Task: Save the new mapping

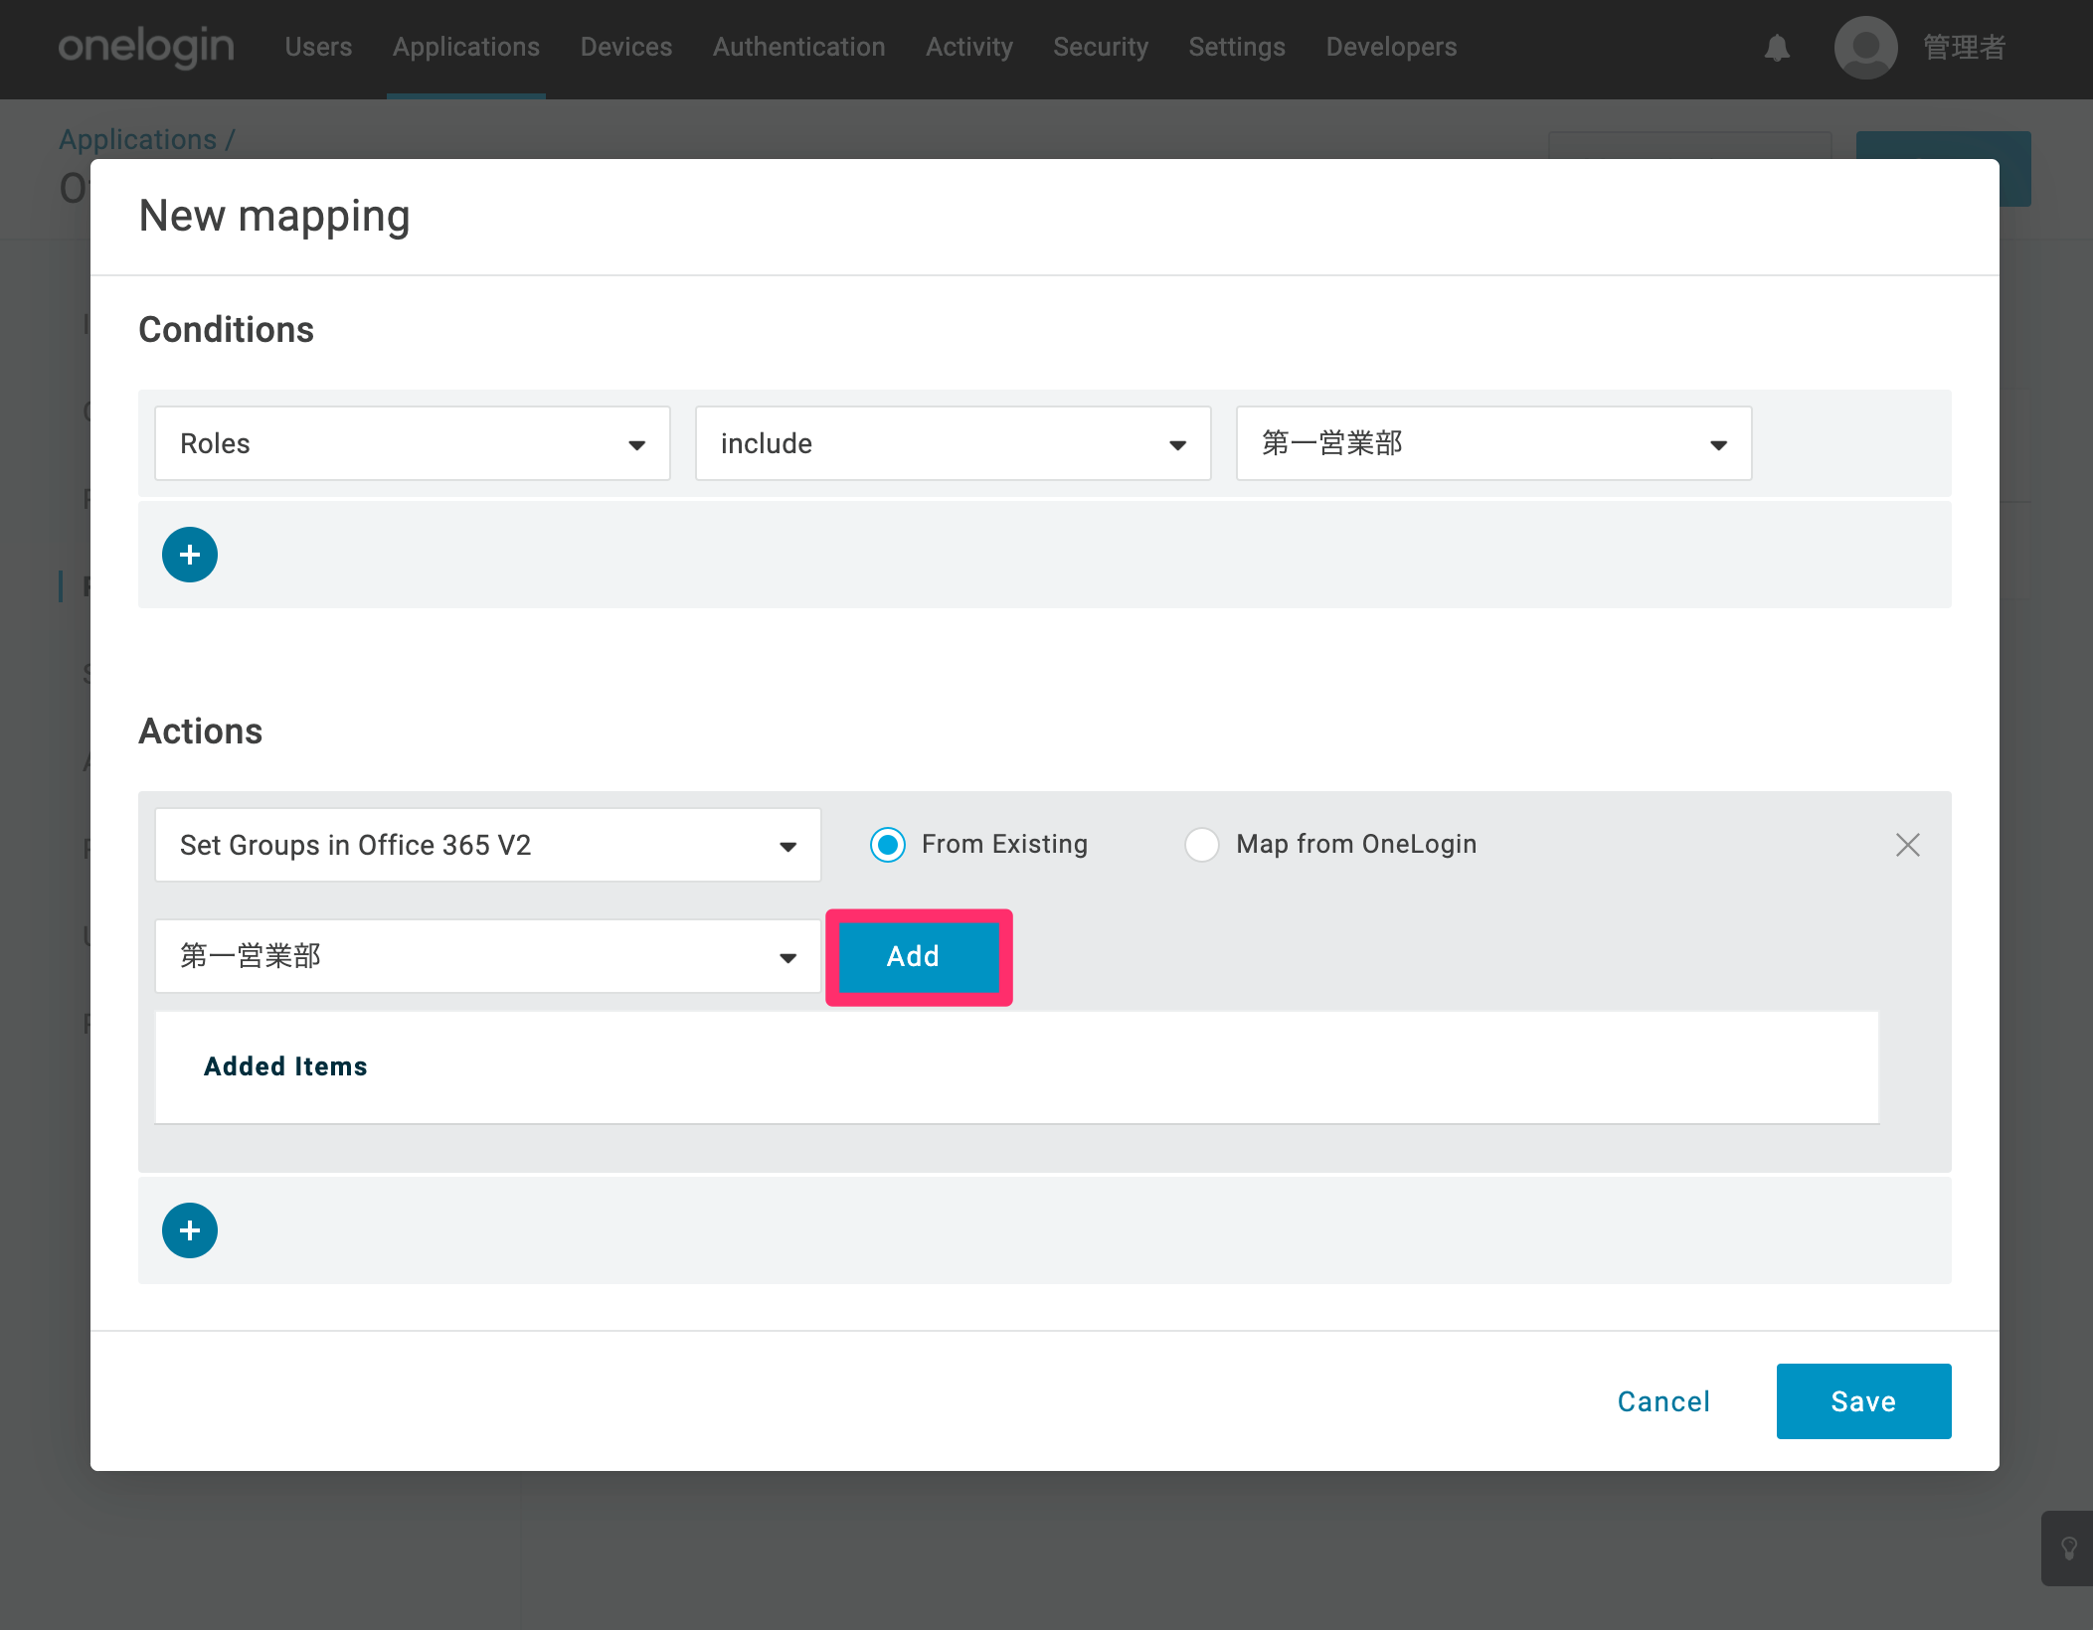Action: 1863,1401
